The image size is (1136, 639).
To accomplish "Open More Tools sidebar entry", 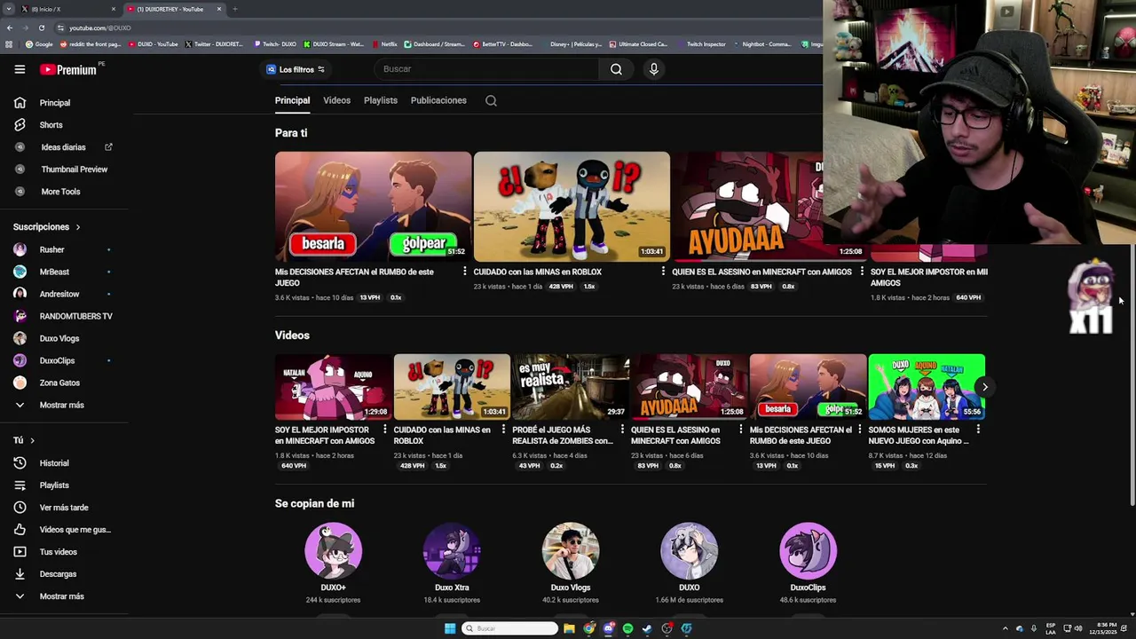I will click(62, 192).
